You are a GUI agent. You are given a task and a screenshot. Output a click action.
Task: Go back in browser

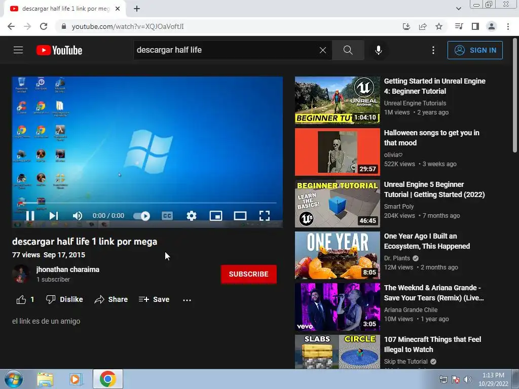click(11, 26)
